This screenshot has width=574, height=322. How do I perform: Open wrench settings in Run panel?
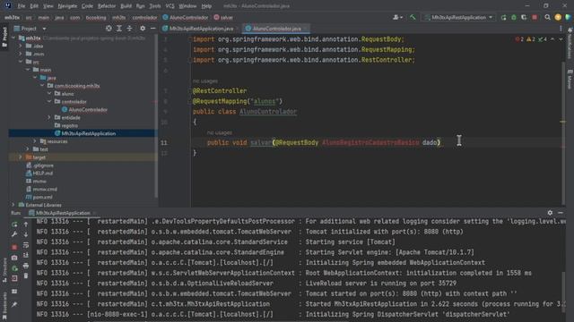click(x=14, y=234)
